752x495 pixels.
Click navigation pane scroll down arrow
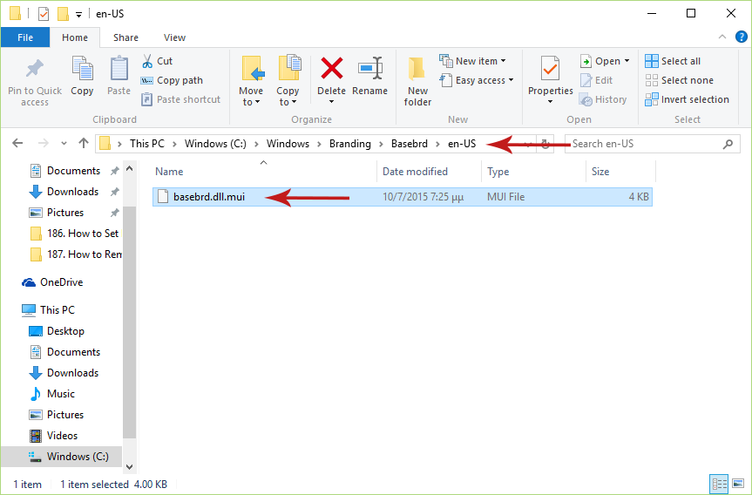129,467
